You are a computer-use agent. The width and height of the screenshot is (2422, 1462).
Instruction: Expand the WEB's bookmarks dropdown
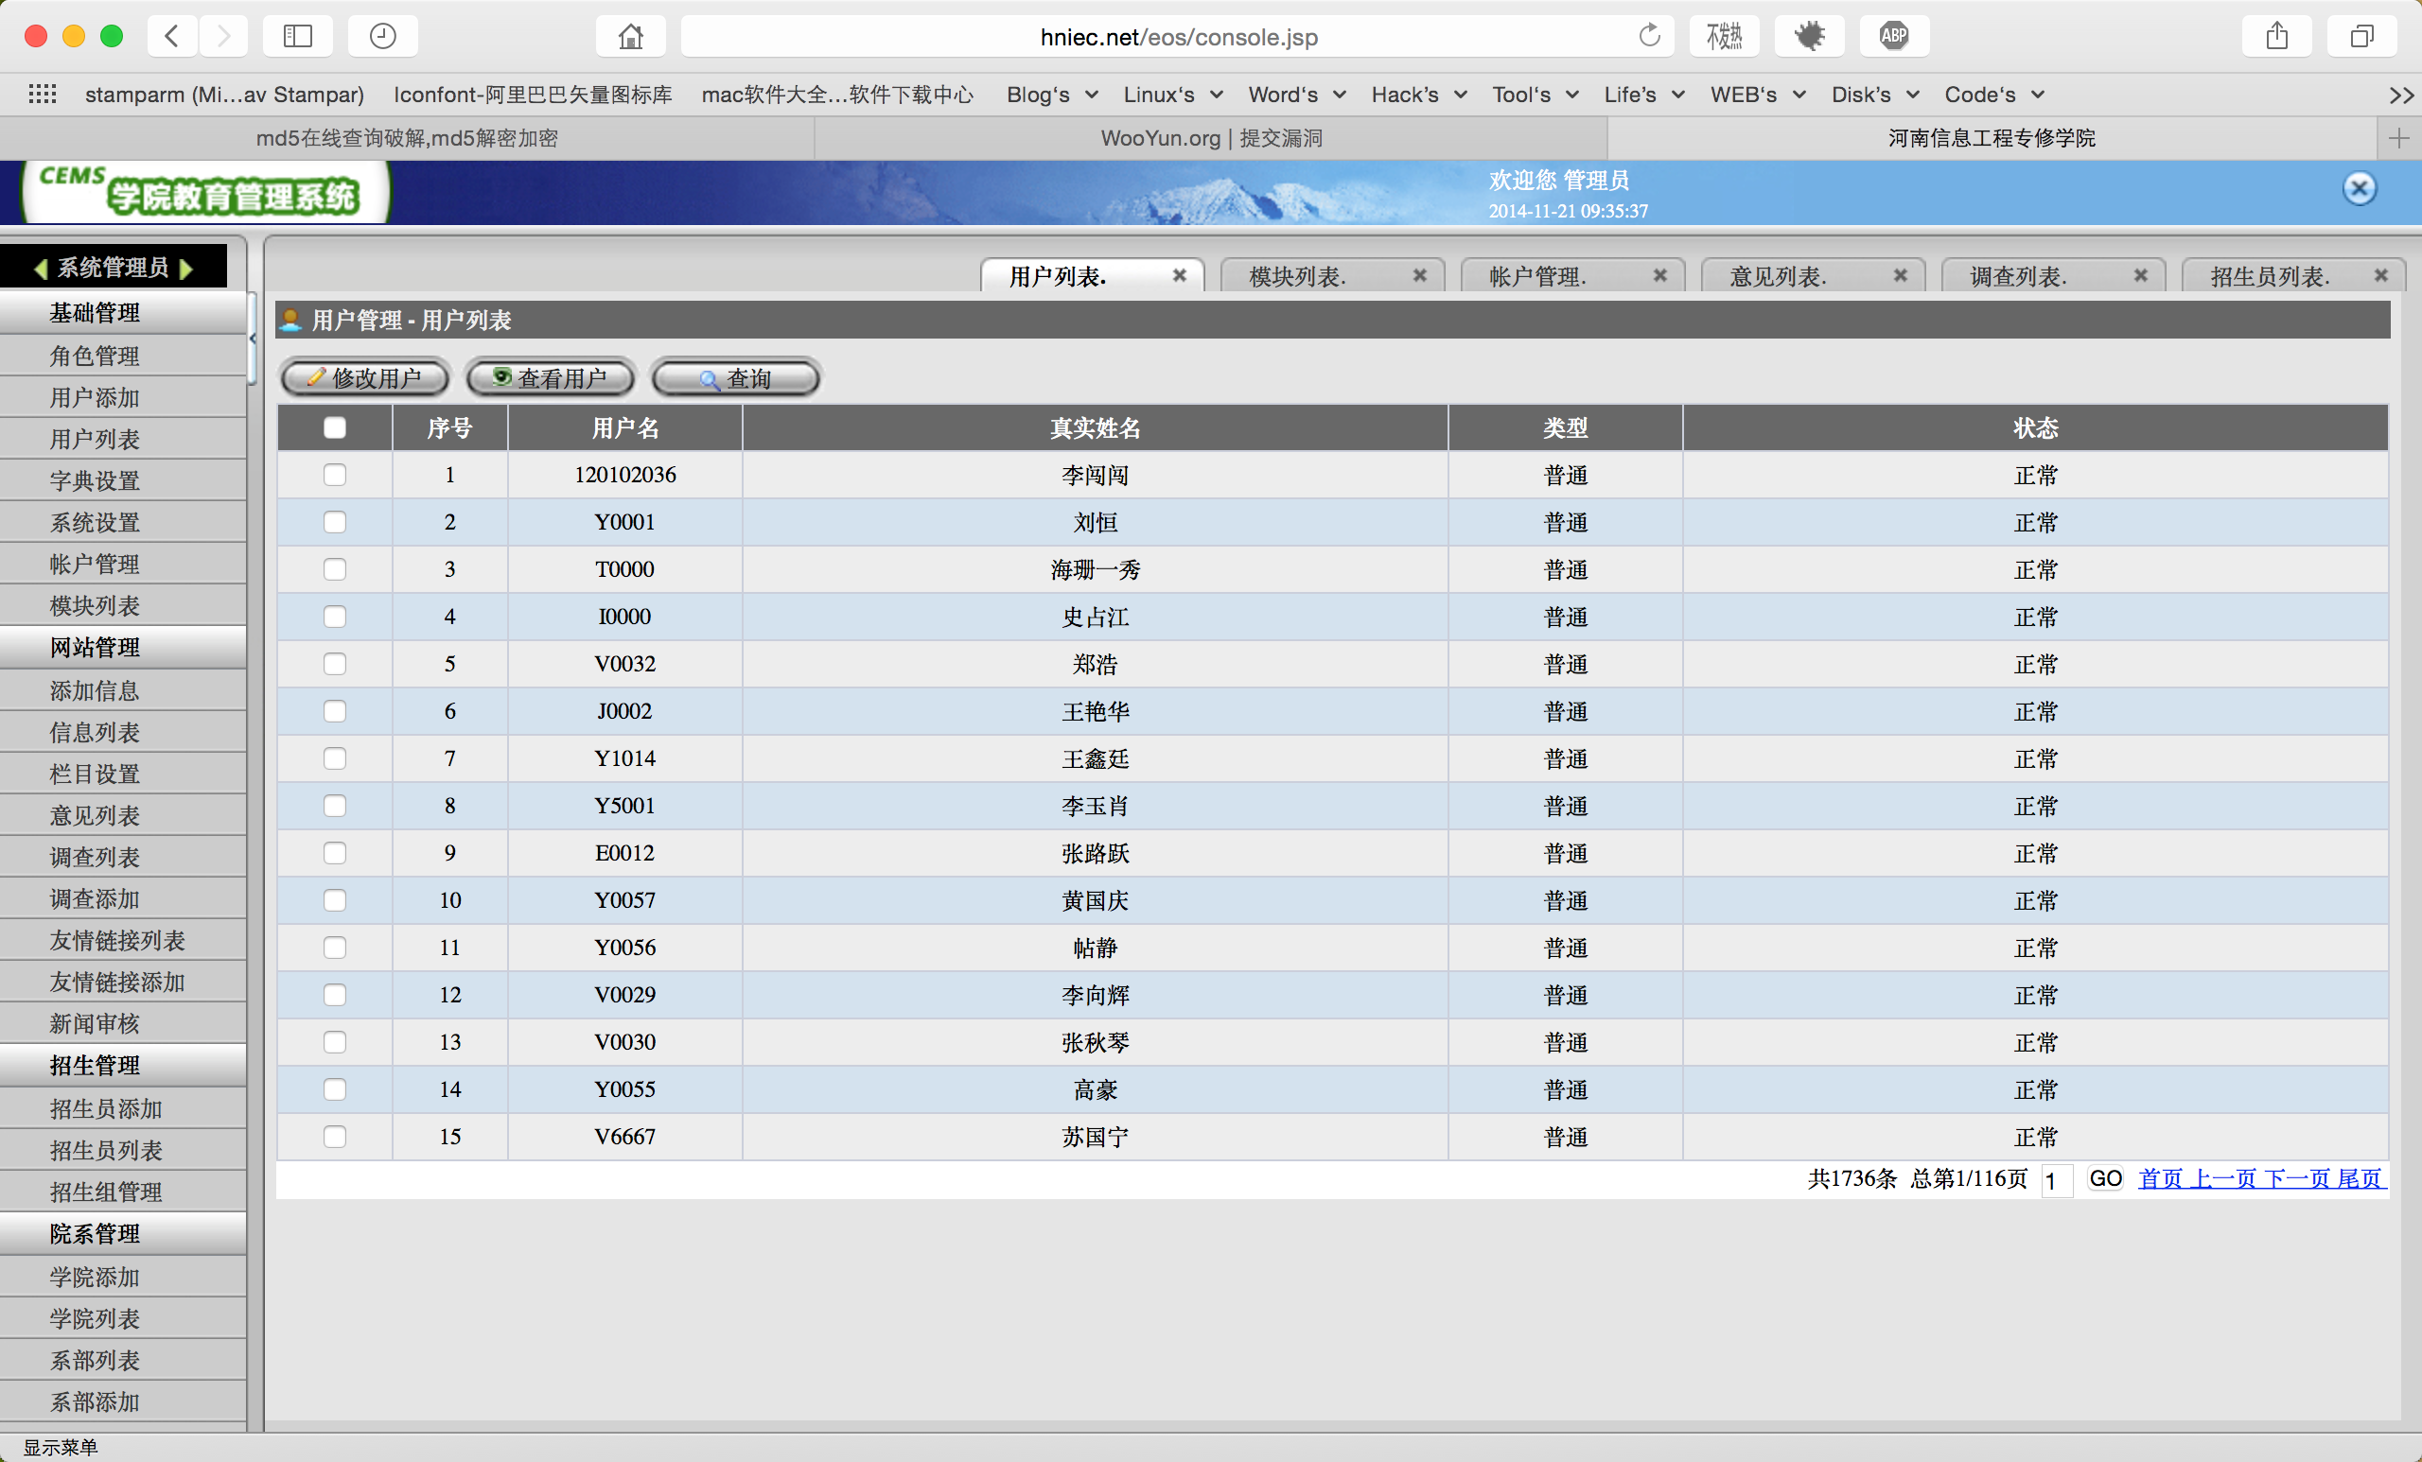coord(1758,95)
